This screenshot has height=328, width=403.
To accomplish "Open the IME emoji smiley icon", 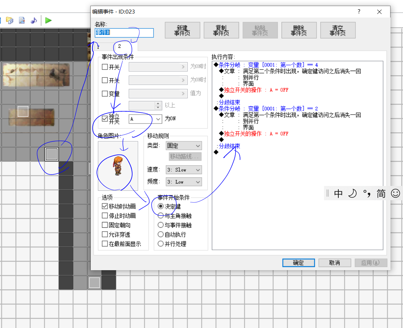I will tap(395, 193).
